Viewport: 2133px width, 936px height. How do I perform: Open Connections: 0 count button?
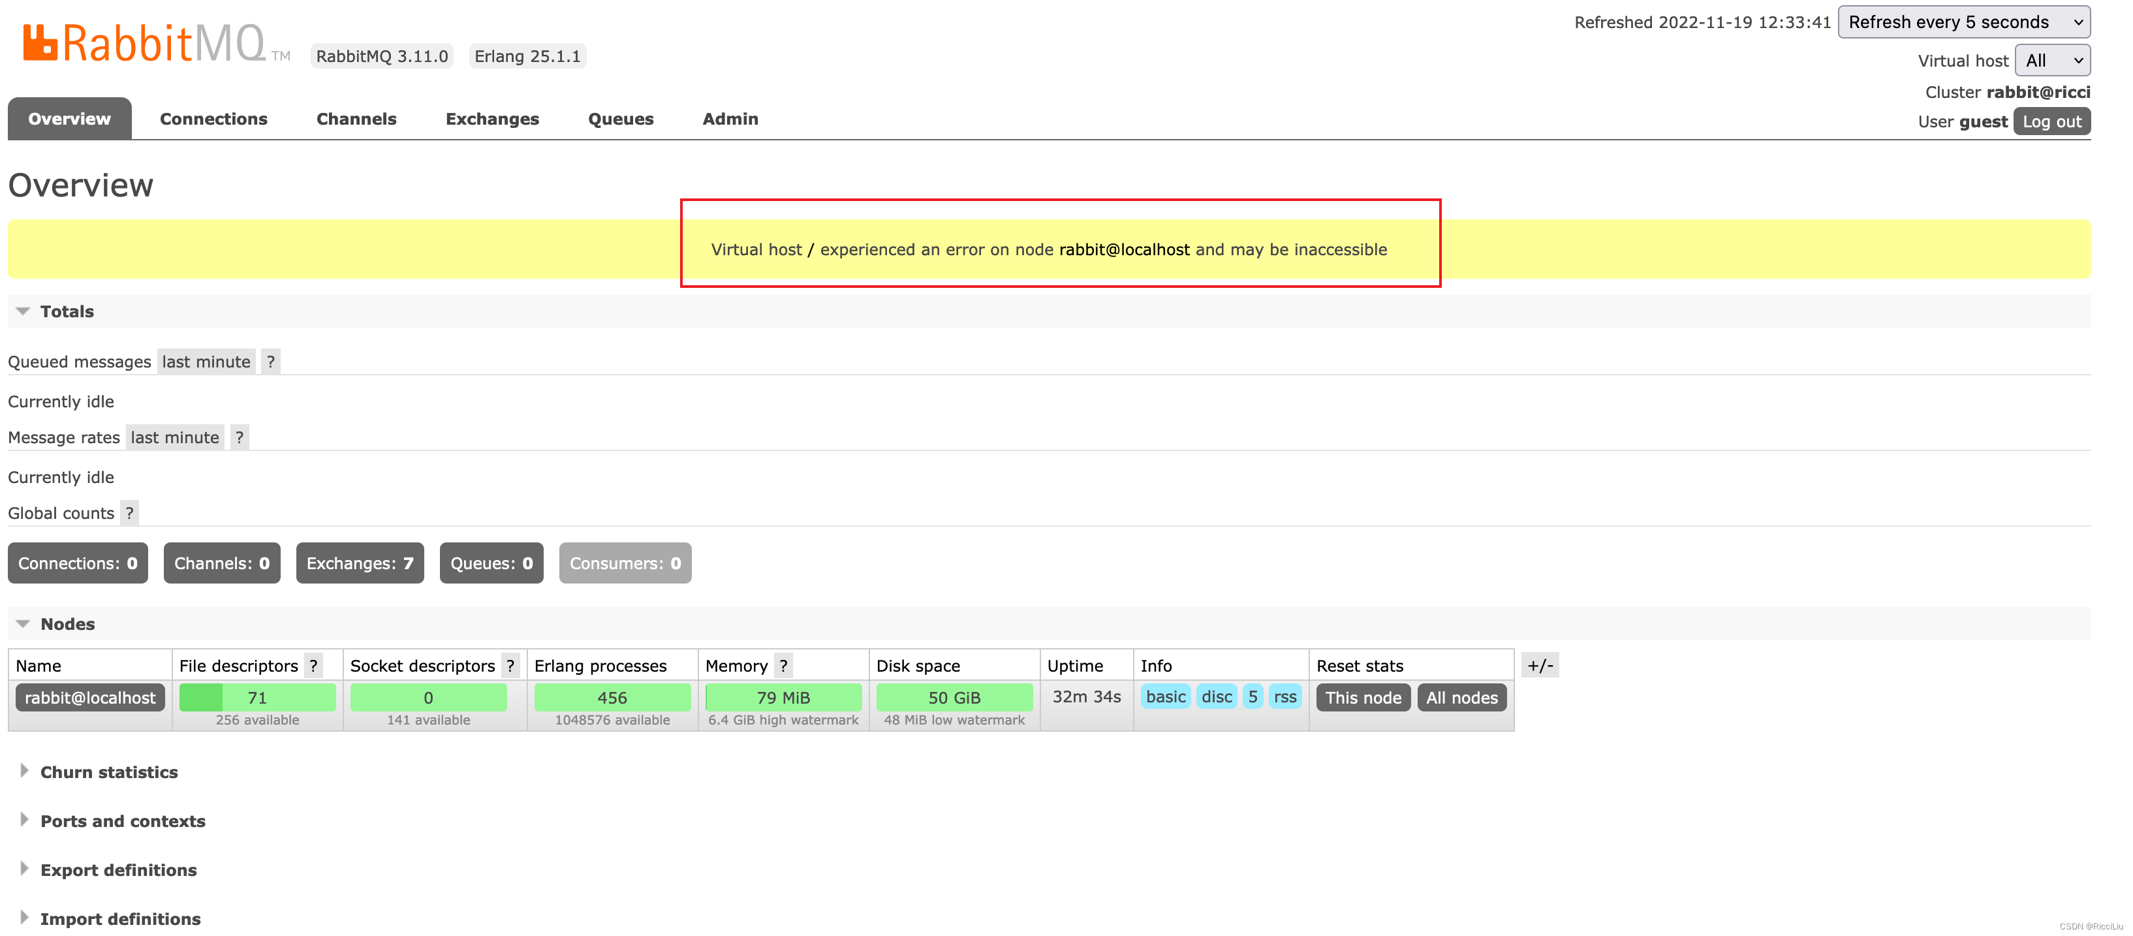pyautogui.click(x=78, y=563)
